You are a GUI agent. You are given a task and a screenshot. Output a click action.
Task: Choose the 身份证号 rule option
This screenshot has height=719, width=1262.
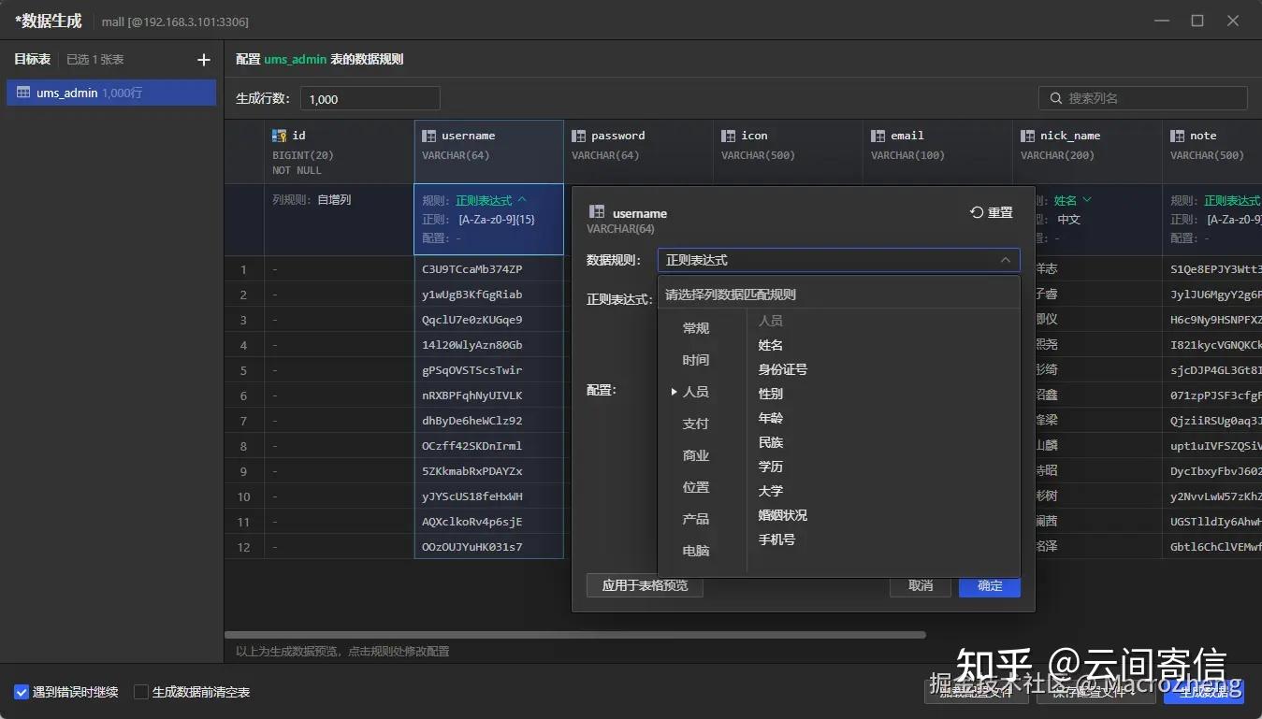(783, 369)
